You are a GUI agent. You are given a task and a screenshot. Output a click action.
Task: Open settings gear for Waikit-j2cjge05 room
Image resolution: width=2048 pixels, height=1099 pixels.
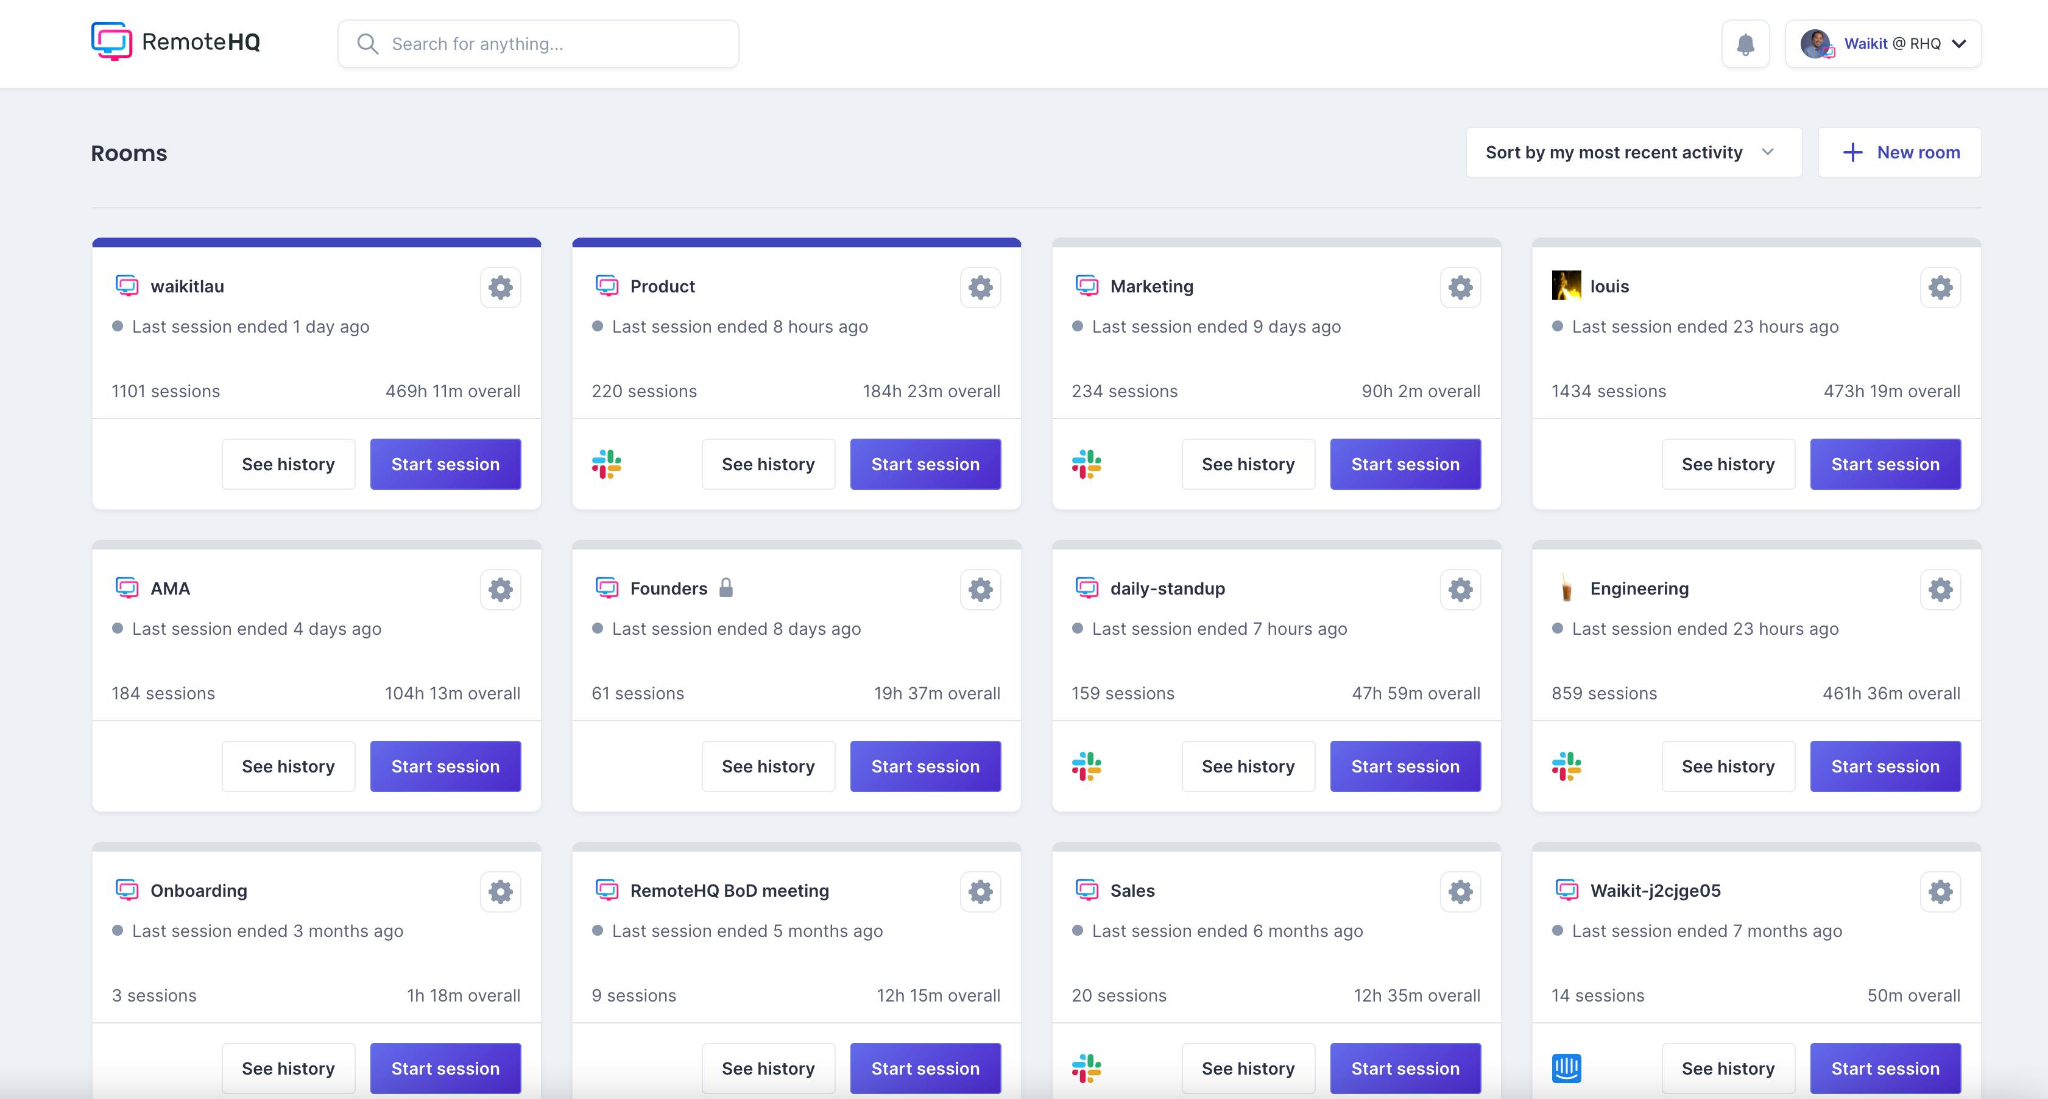coord(1941,891)
